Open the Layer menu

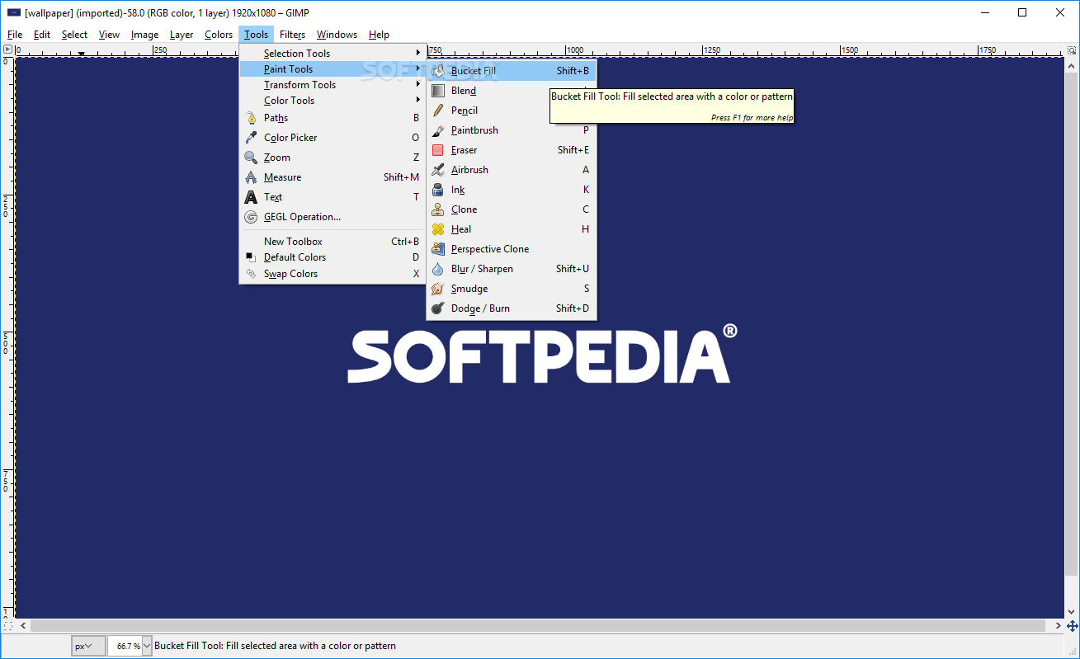tap(182, 35)
